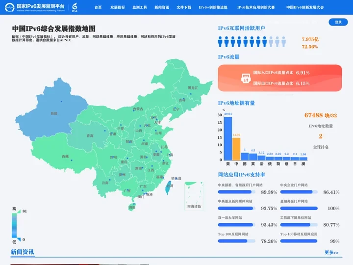The image size is (353, 265).
Task: Click the 登录 login button
Action: [338, 22]
